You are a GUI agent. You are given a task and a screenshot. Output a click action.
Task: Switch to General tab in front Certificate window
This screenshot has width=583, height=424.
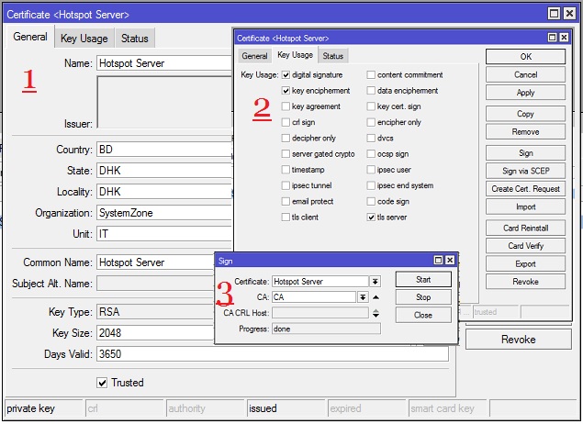click(x=254, y=56)
